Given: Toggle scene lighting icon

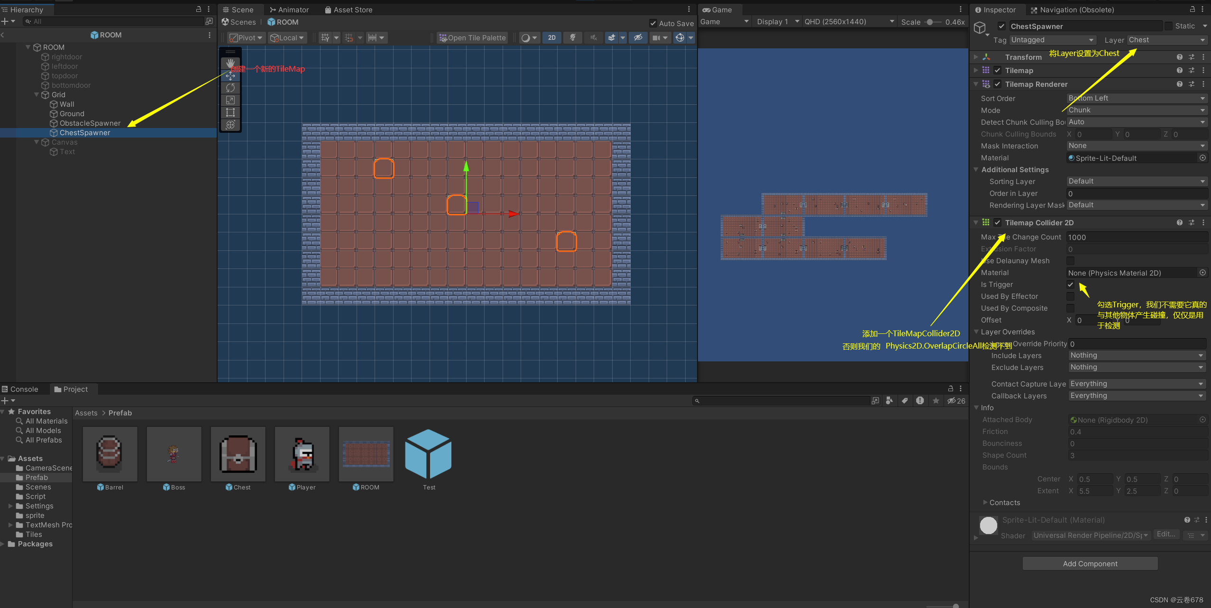Looking at the screenshot, I should point(572,37).
